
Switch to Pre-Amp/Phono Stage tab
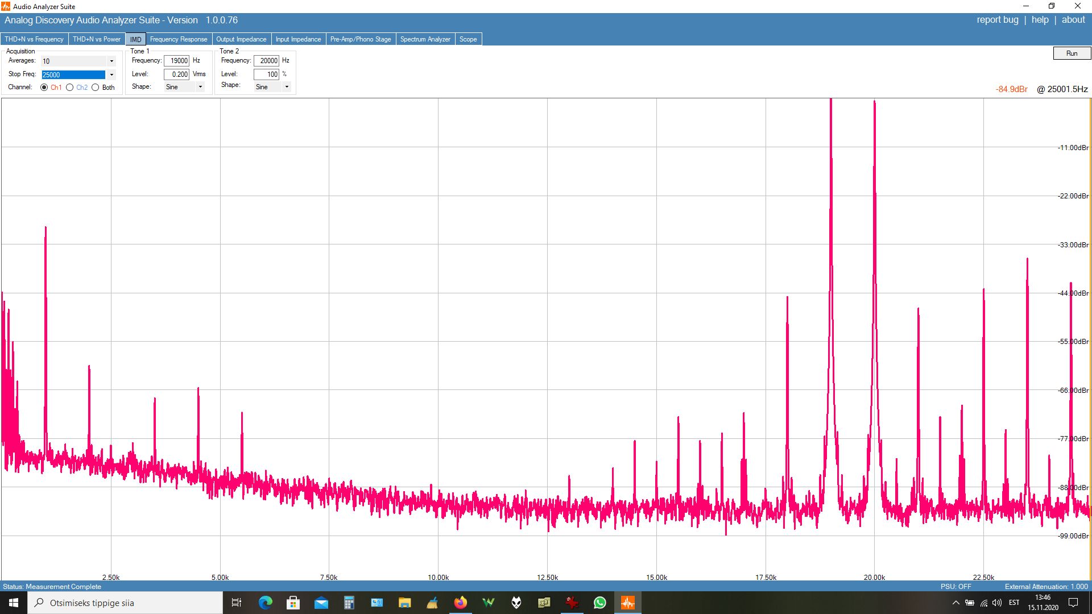[361, 39]
